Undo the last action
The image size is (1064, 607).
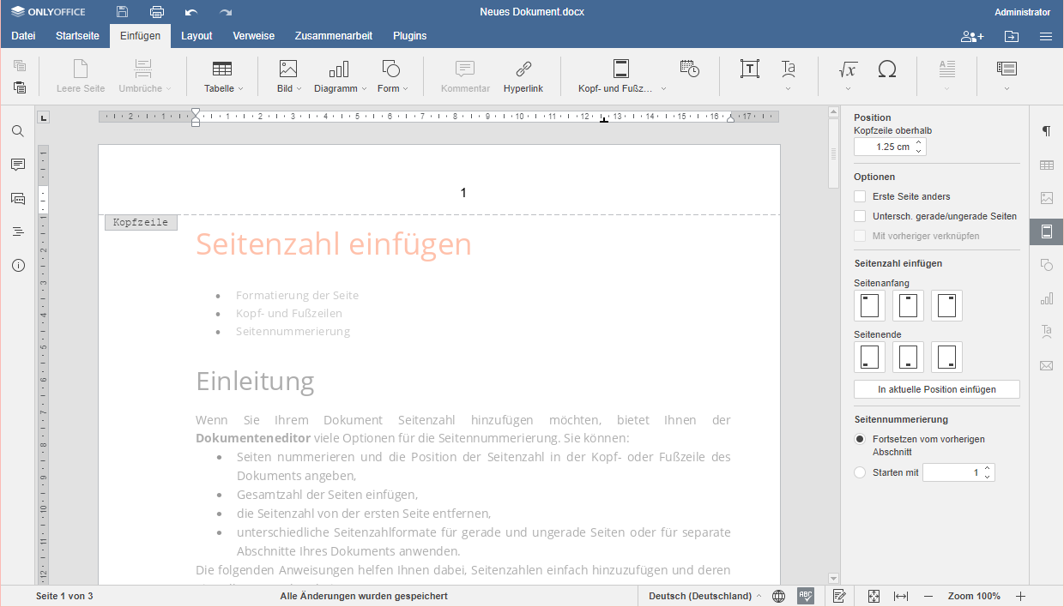click(191, 12)
